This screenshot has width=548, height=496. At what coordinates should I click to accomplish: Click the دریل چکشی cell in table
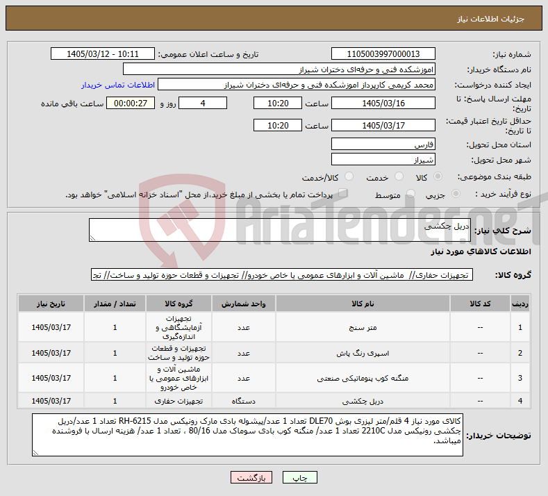coord(363,401)
